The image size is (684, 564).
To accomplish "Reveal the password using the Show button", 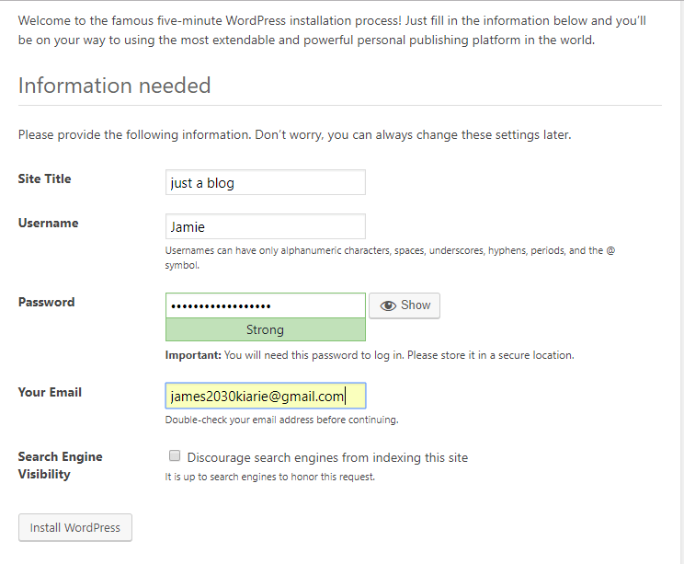I will (x=405, y=305).
